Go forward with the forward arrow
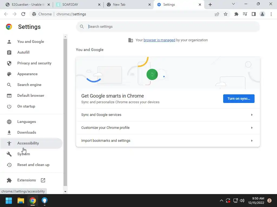 [x=15, y=14]
